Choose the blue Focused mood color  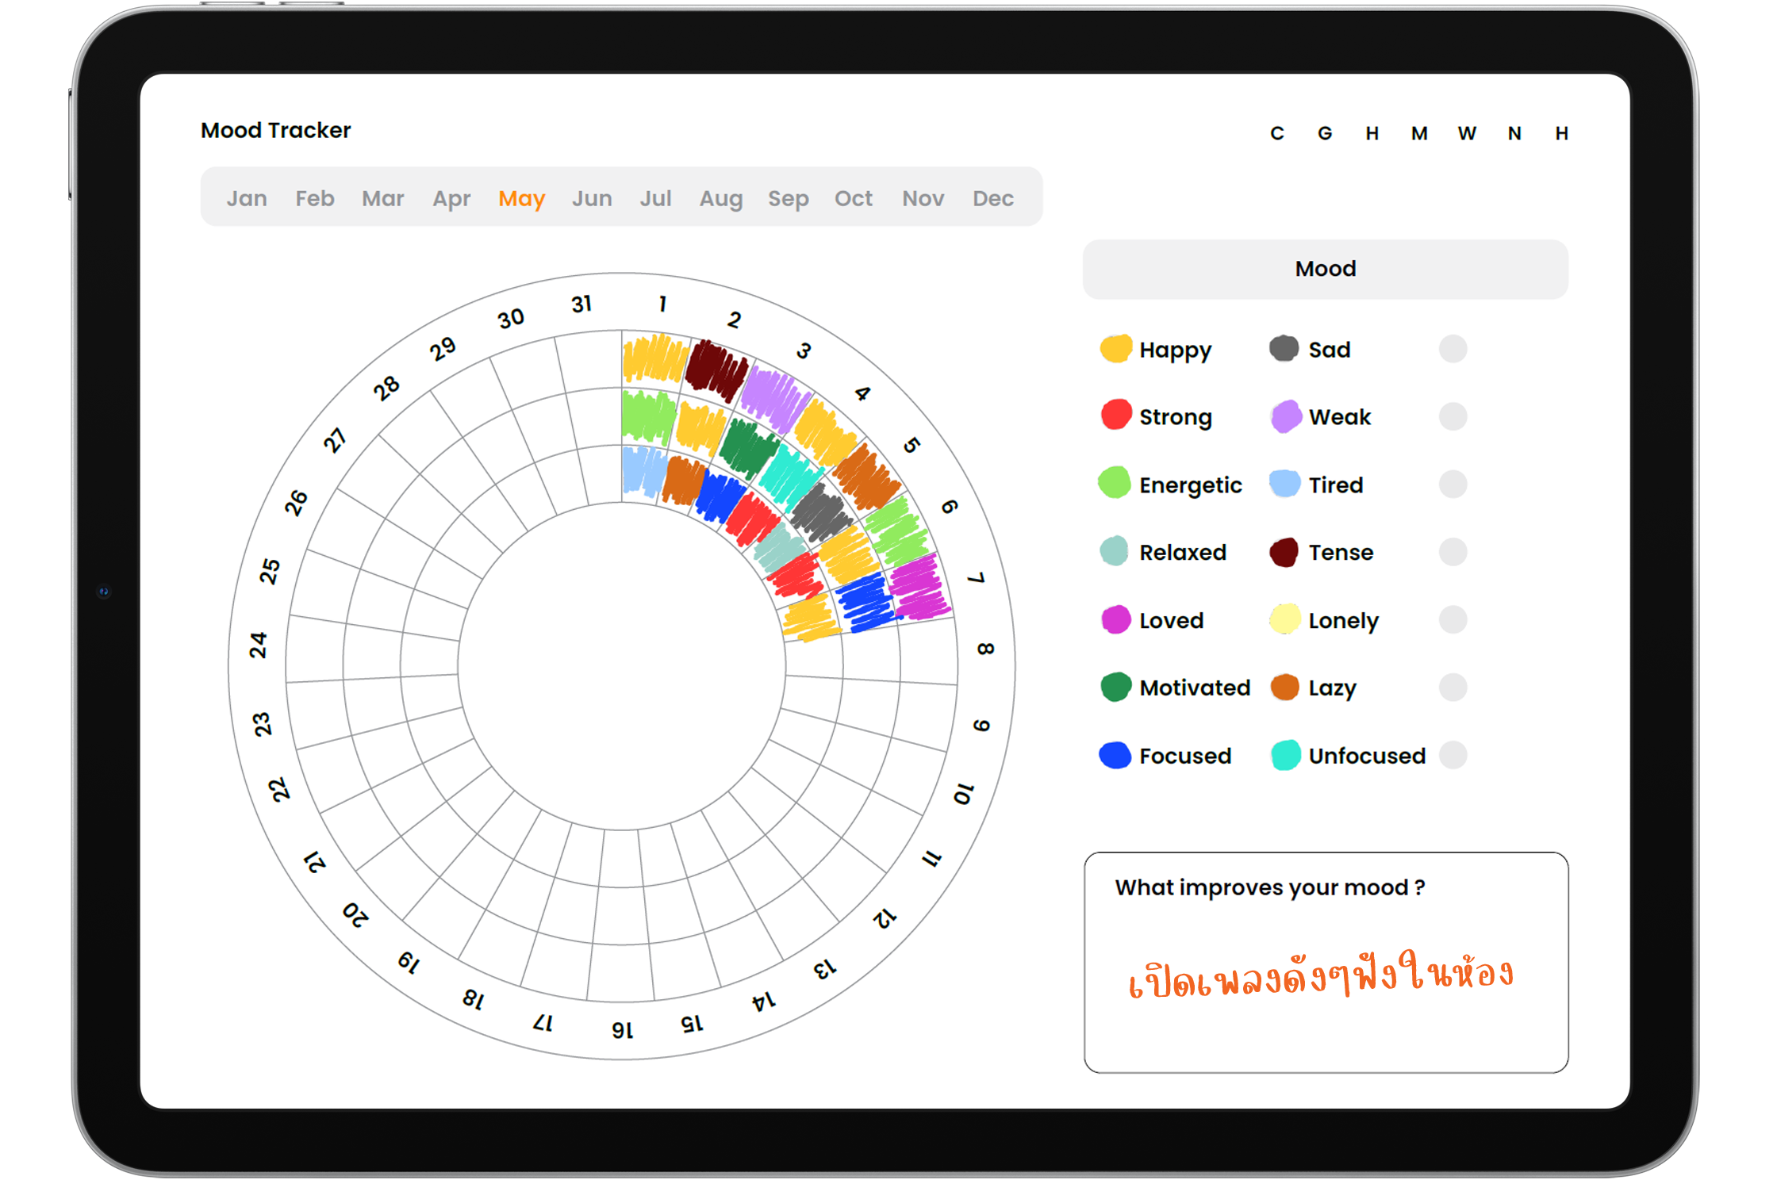click(1115, 755)
